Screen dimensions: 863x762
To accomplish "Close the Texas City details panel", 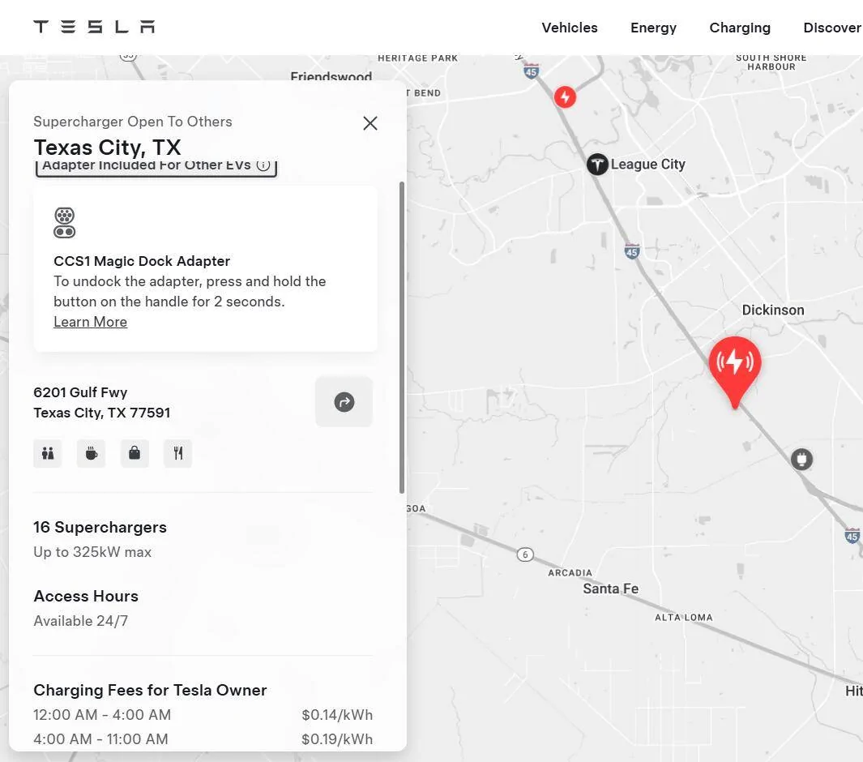I will coord(370,122).
